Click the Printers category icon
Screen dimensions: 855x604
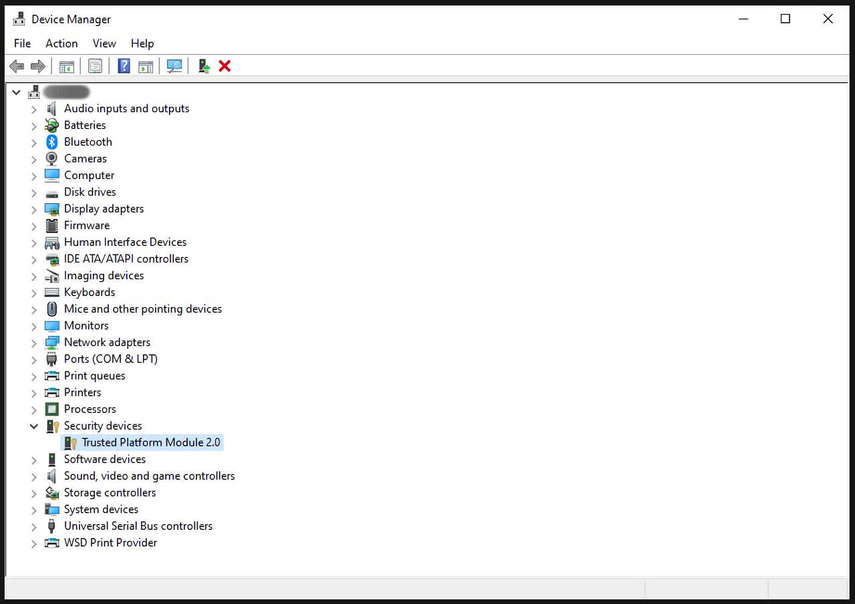(x=51, y=392)
